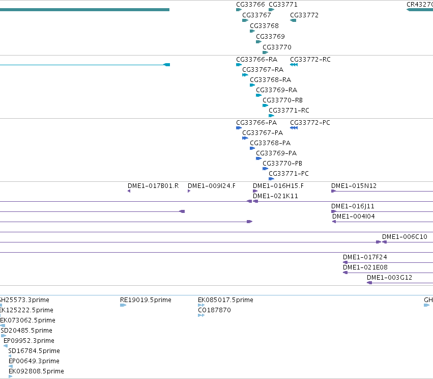The height and width of the screenshot is (379, 433).
Task: Click the EK073062.5prime EST label
Action: click(27, 320)
